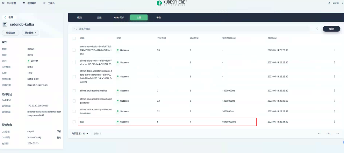Click the 12000000ms retention value
The image size is (344, 153).
(x=229, y=101)
